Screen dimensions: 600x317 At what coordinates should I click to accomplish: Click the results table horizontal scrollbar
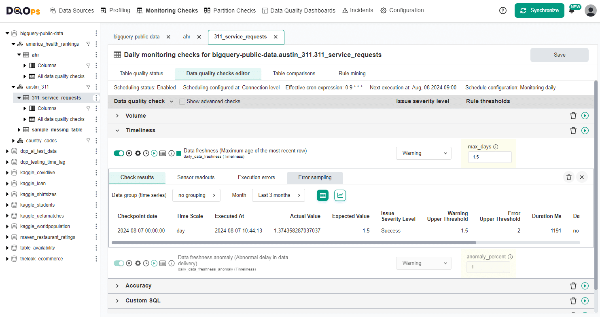[x=294, y=243]
